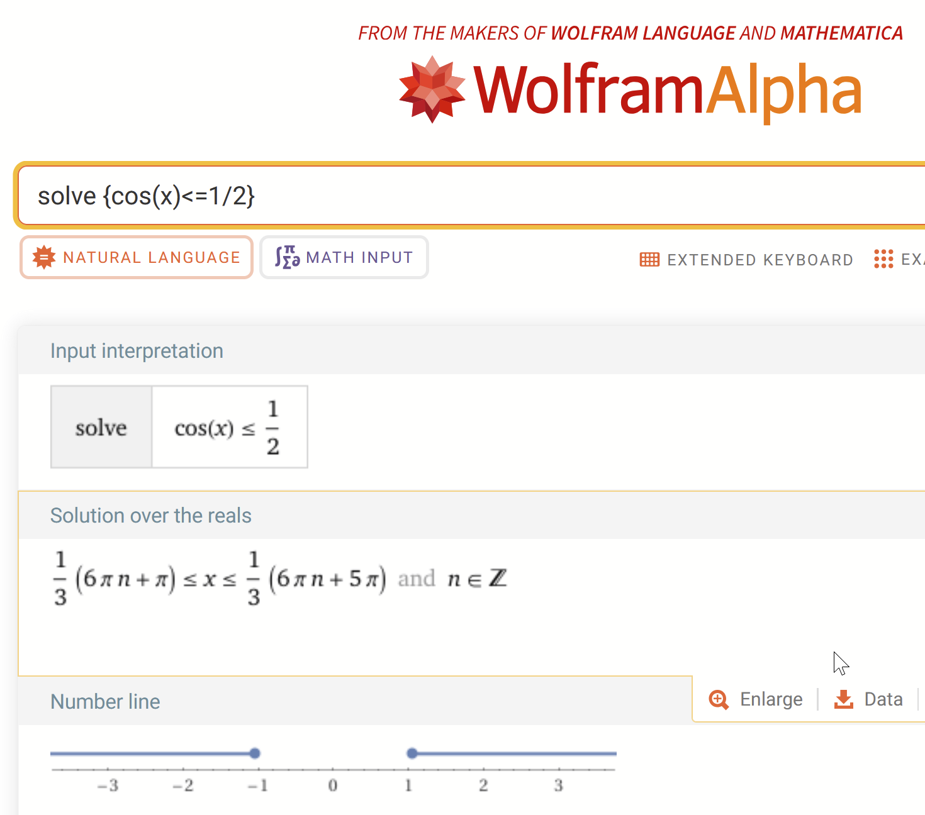Click the solution inequality formula
This screenshot has height=815, width=925.
point(277,579)
